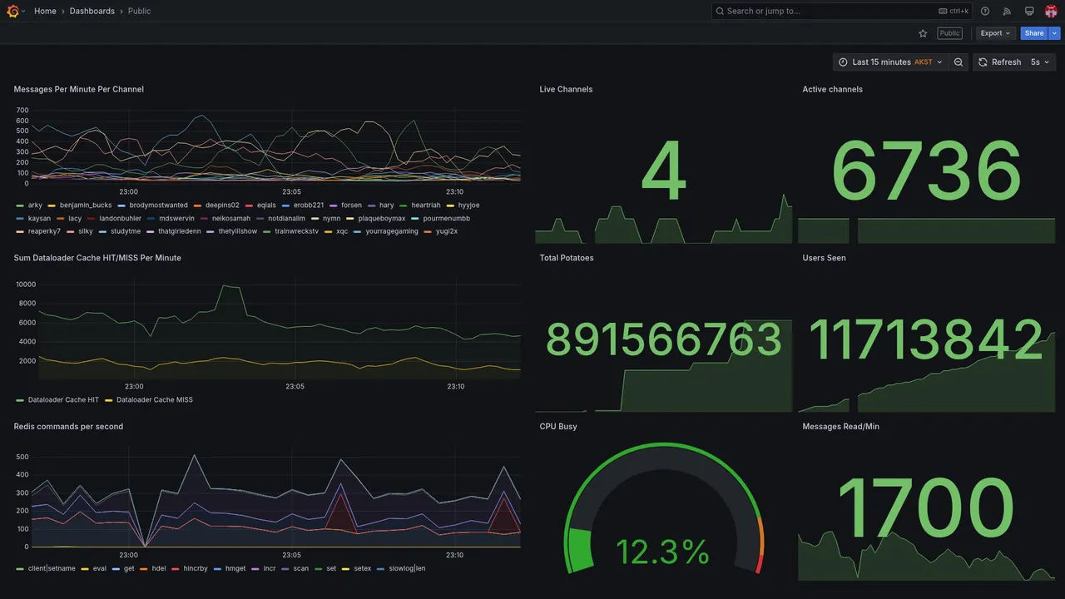Click the Redis commands per second title

[x=68, y=427]
